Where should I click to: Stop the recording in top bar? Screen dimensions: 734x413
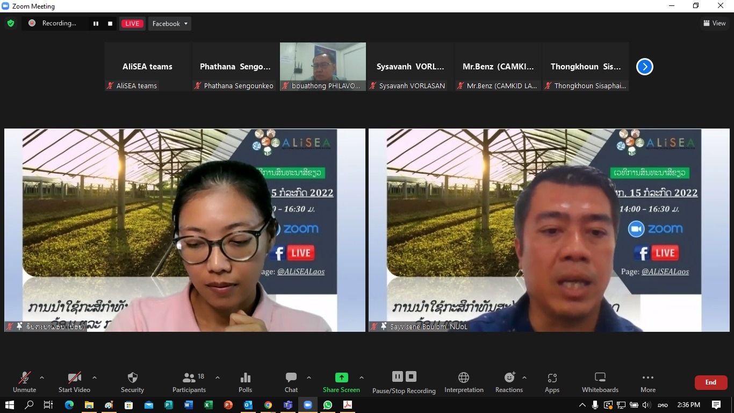110,24
